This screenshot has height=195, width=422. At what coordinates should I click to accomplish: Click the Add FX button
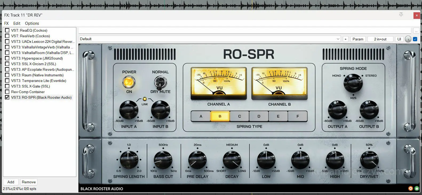coord(11,182)
